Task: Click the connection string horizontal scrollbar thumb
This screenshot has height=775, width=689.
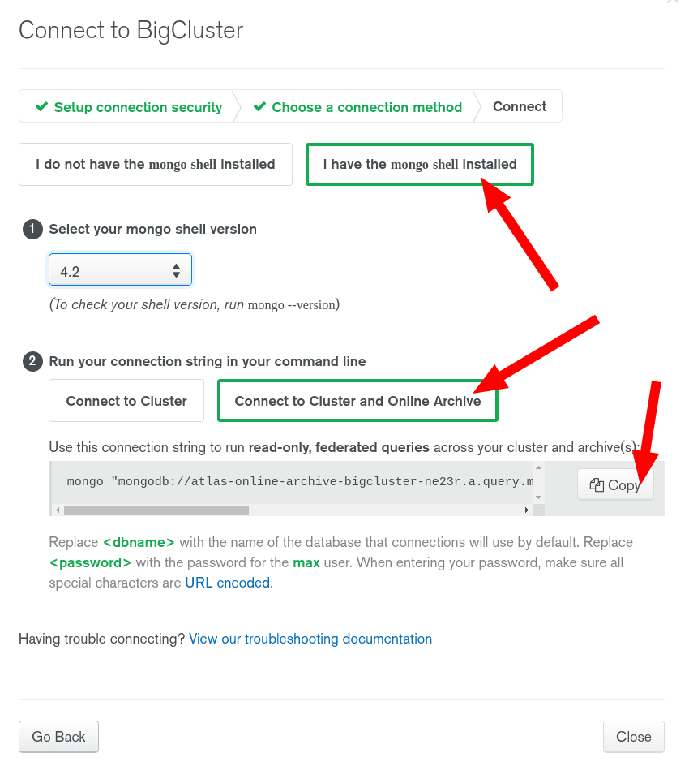Action: [156, 510]
